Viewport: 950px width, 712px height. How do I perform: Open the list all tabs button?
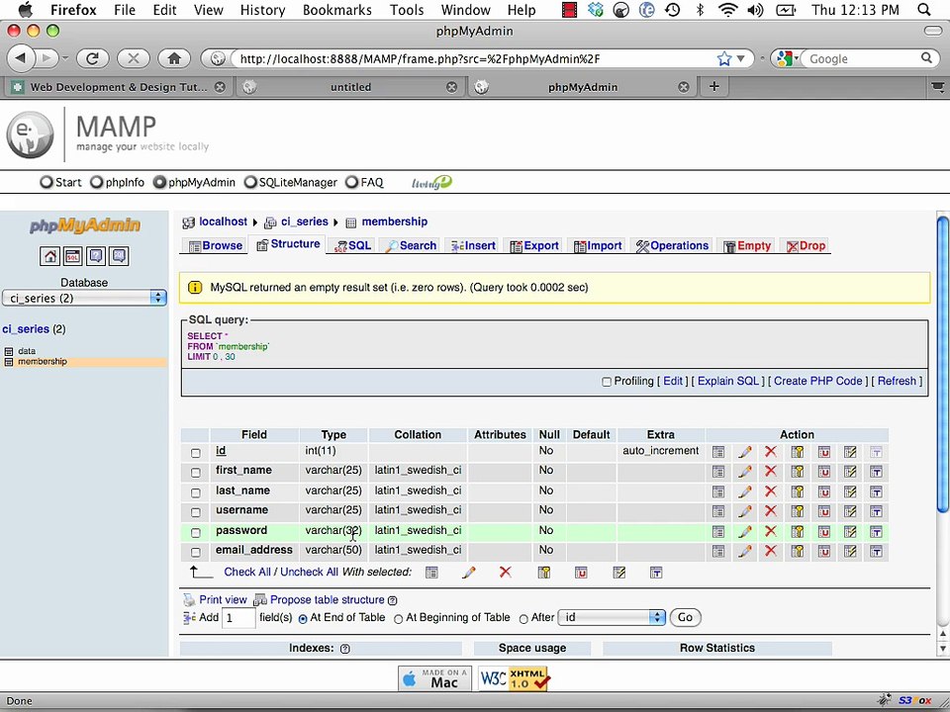(937, 87)
